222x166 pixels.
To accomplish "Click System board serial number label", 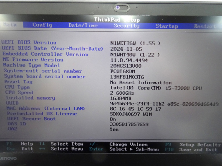I will pyautogui.click(x=44, y=76).
